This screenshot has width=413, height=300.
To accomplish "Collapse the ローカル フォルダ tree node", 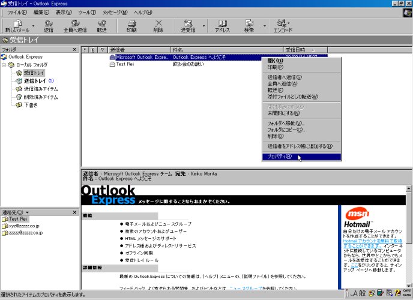I will point(4,65).
